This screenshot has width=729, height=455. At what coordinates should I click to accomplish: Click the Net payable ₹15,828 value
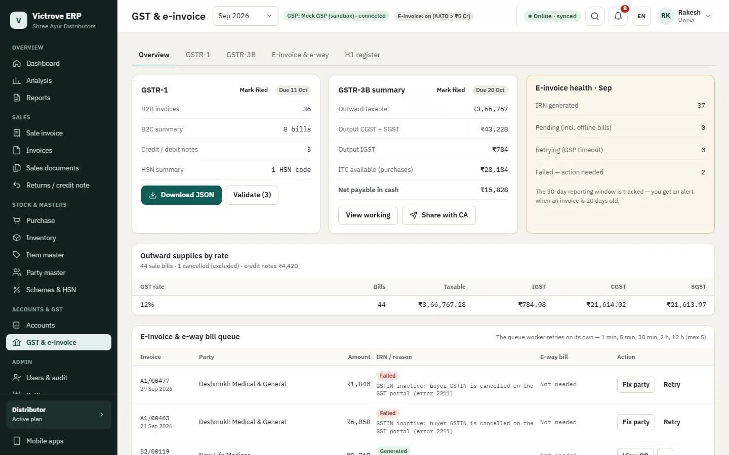tap(494, 190)
